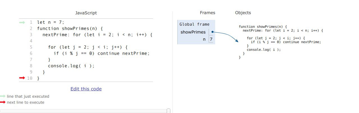
Task: Click code line 2 'function showPrimes(n) {'
Action: coord(70,28)
